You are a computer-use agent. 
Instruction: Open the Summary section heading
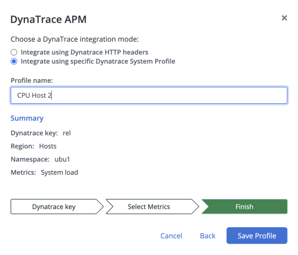[x=27, y=118]
